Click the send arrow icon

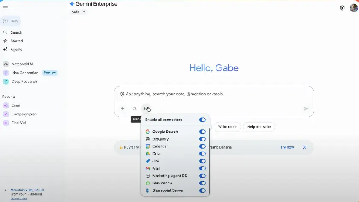click(306, 108)
